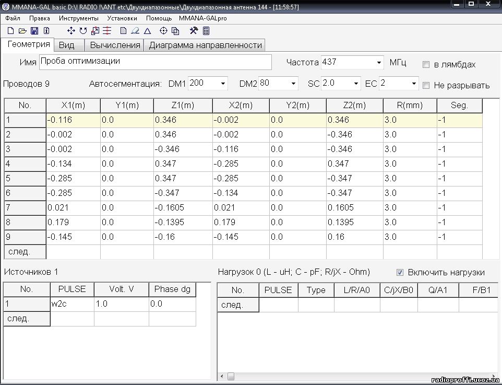Click X1 cell '0.179' in wire 8
Image resolution: width=502 pixels, height=385 pixels.
pos(73,223)
